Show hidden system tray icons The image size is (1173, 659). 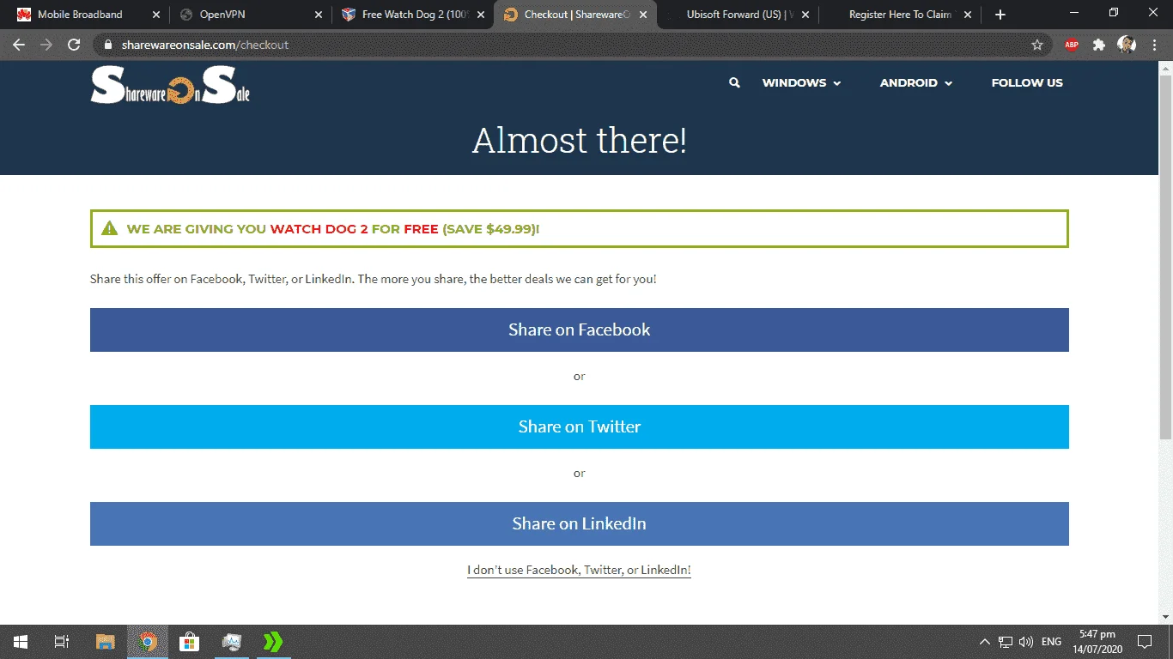click(x=985, y=642)
